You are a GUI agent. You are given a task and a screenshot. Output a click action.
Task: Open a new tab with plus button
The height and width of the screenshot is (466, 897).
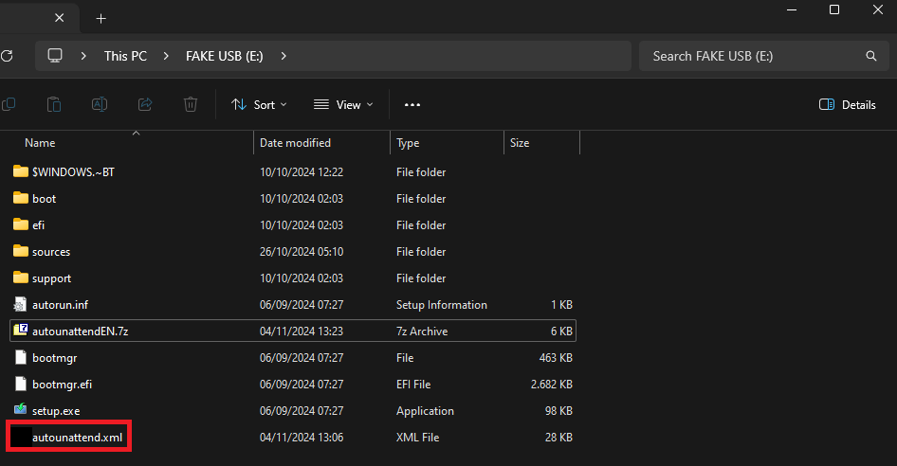101,19
